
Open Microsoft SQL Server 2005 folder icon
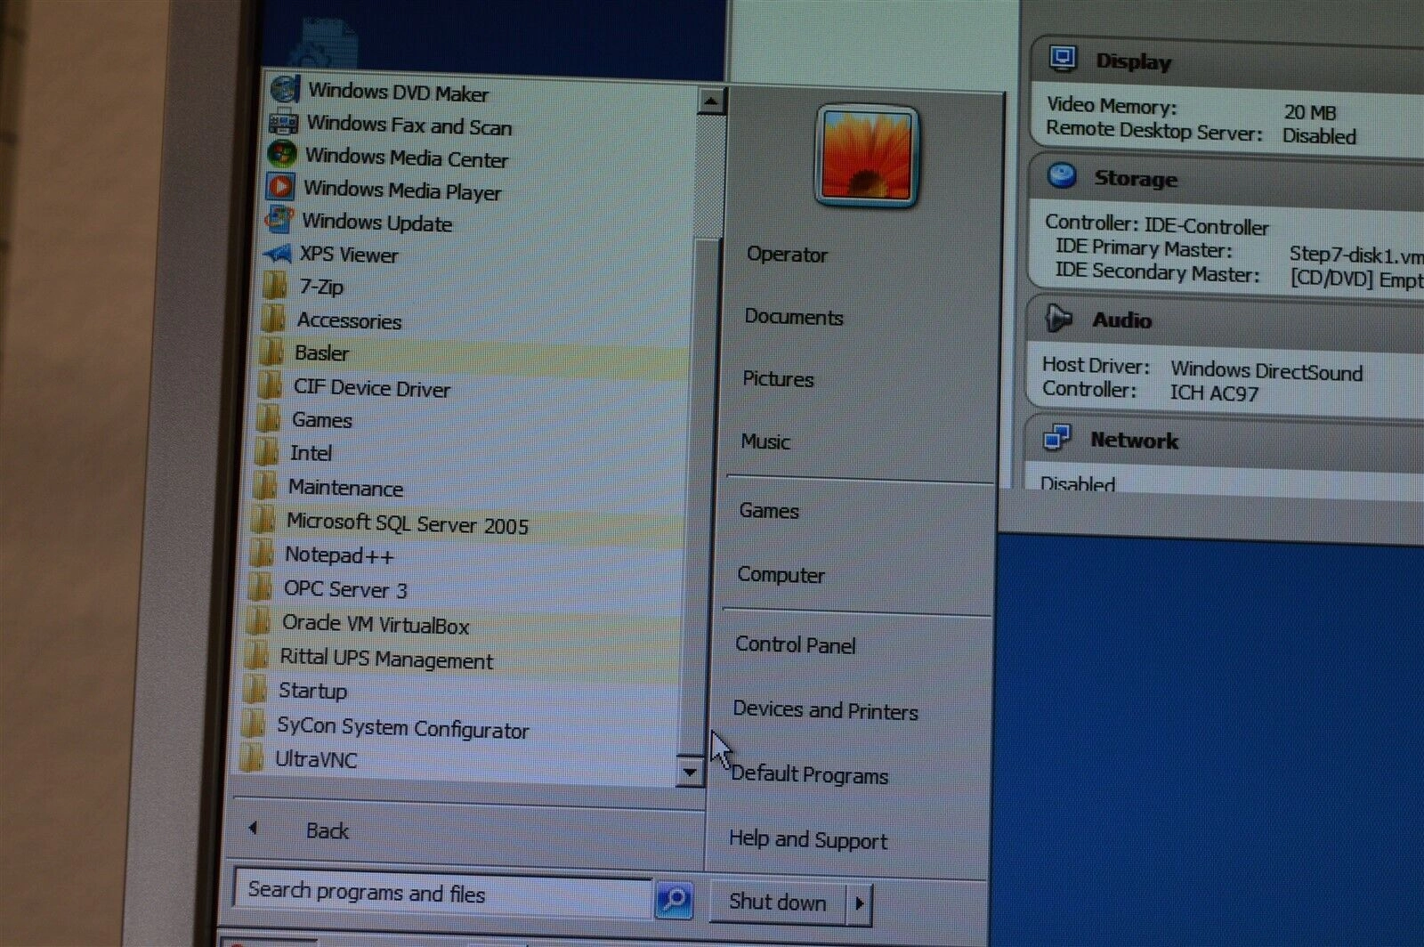263,520
